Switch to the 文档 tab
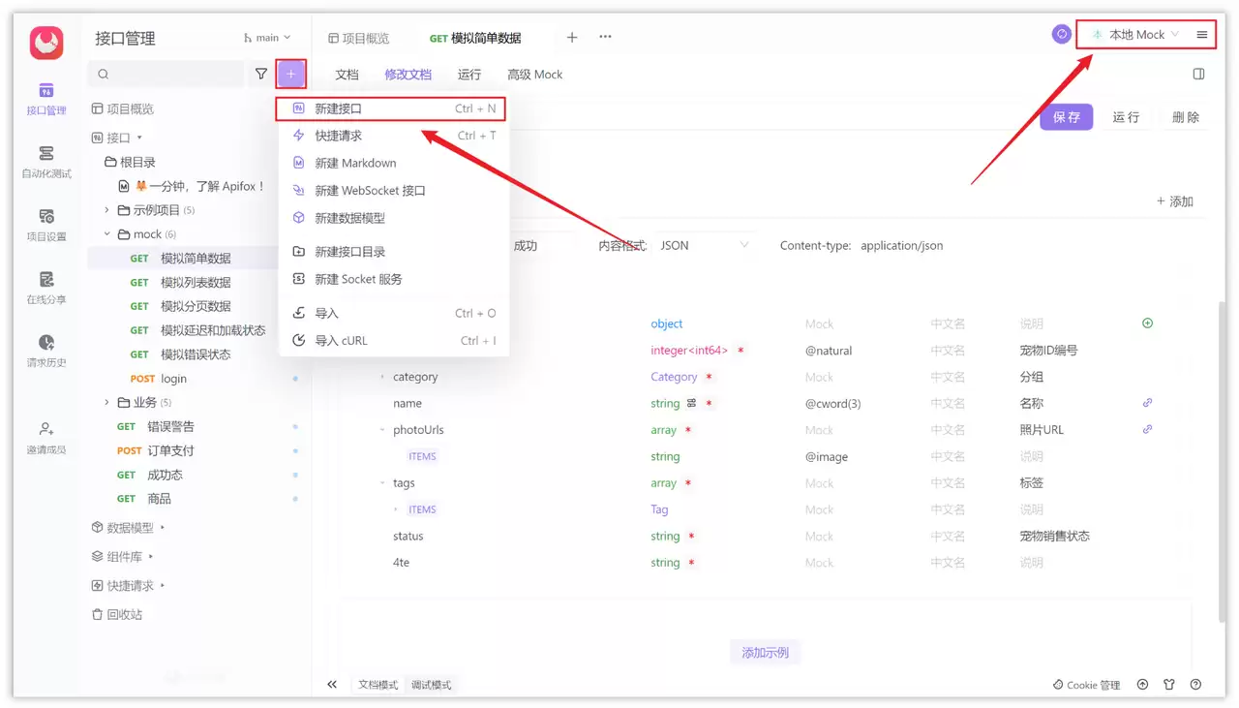This screenshot has width=1239, height=708. coord(347,75)
